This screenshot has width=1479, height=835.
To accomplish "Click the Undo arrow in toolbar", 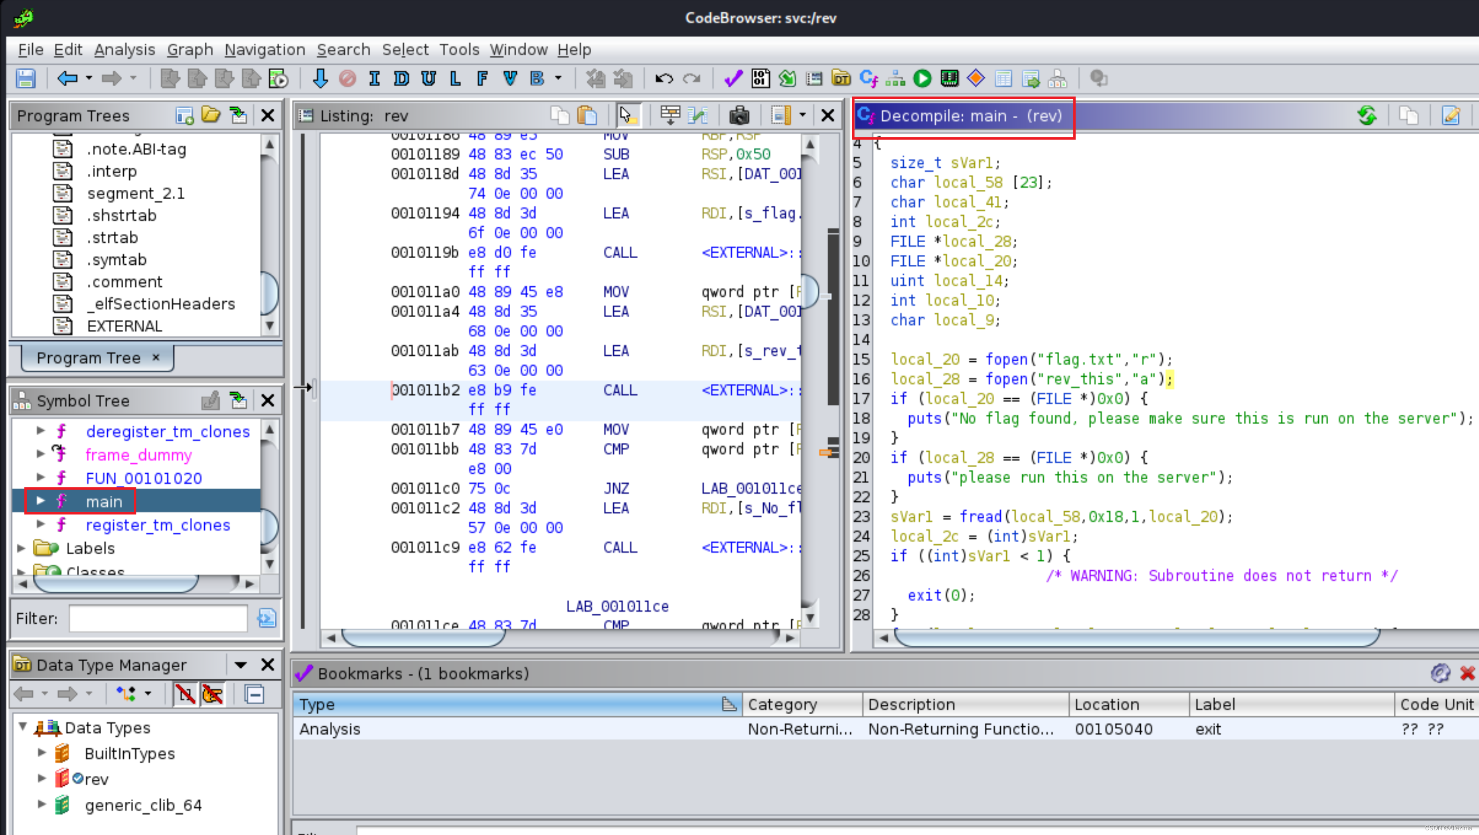I will pos(664,79).
